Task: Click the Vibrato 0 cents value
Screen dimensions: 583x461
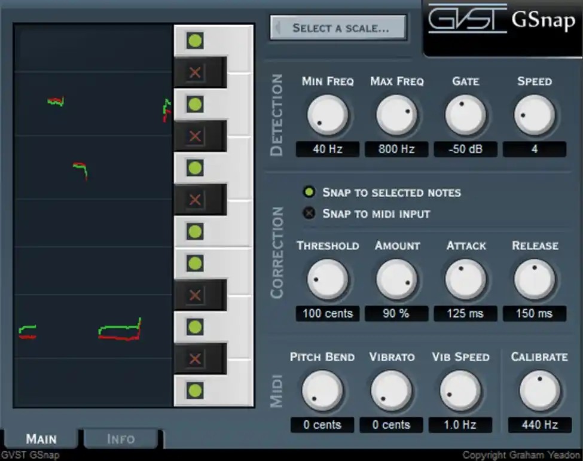Action: pos(391,425)
